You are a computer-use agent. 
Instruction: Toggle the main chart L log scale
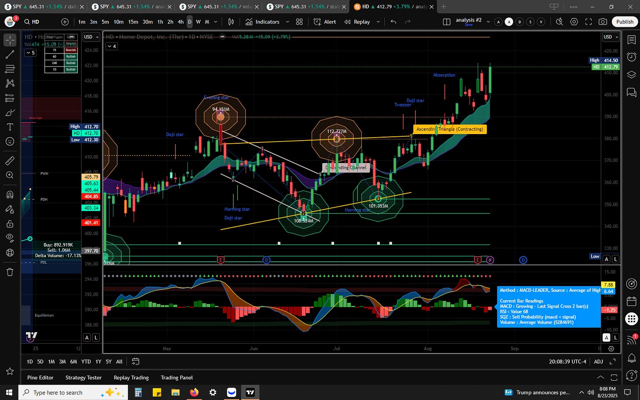[615, 259]
